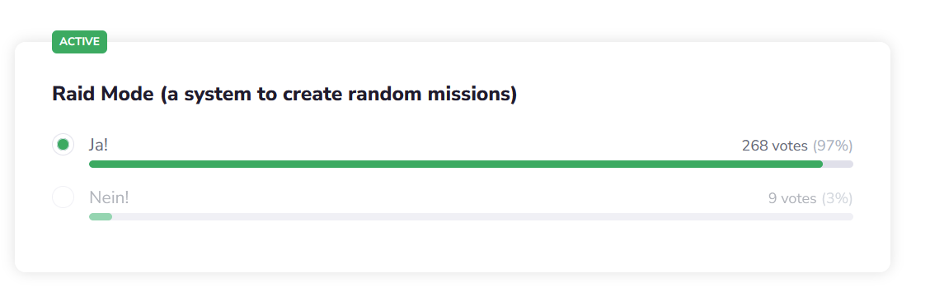Click the Nein! option label
This screenshot has height=306, width=930.
[109, 197]
